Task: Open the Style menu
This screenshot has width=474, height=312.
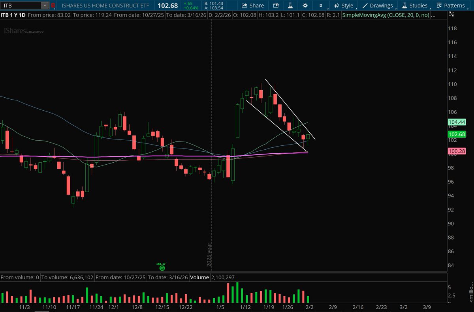Action: (343, 6)
